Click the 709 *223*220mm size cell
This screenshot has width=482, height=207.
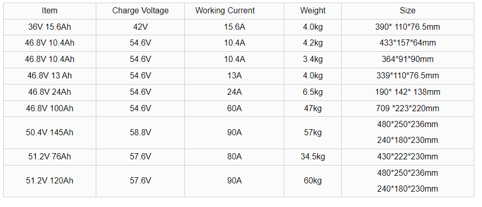(x=407, y=109)
